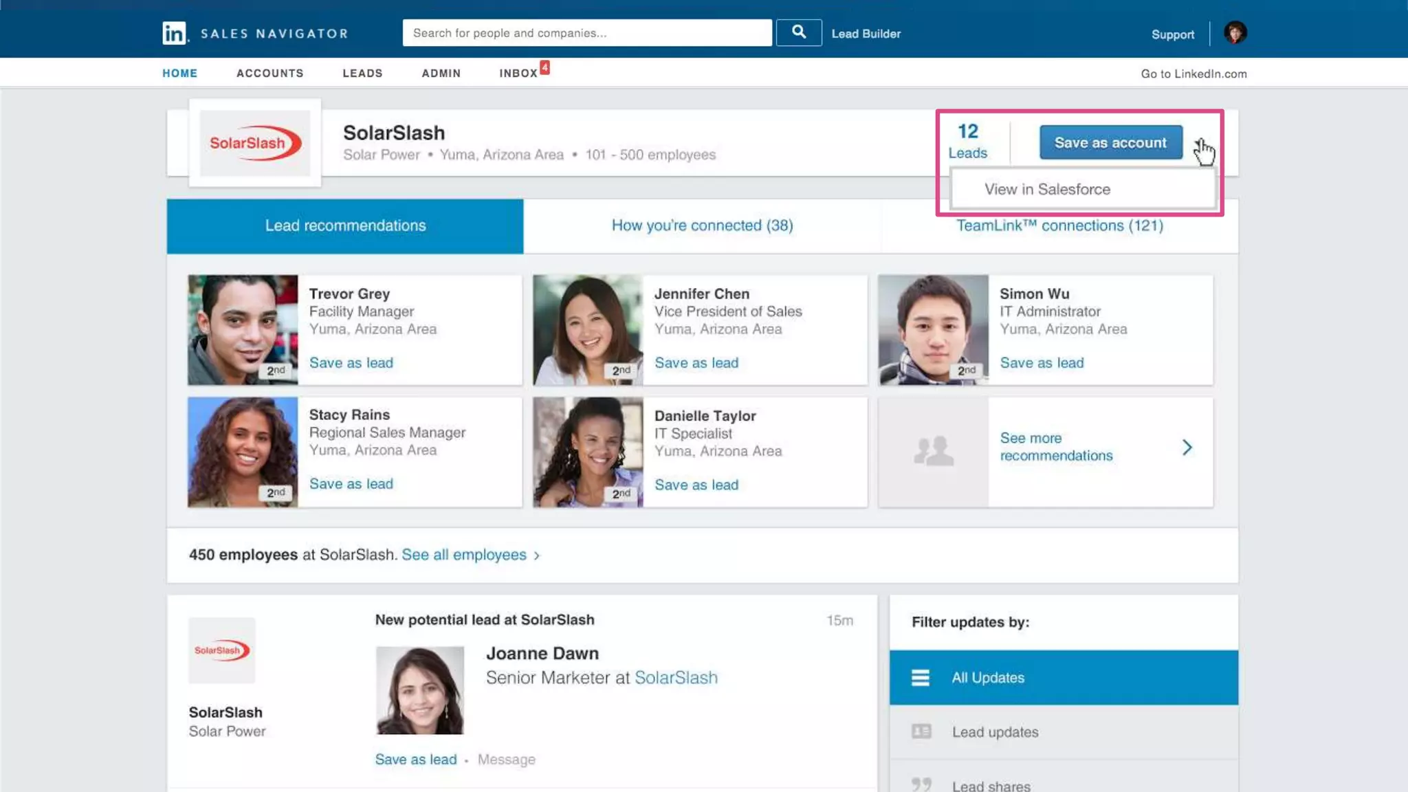This screenshot has height=792, width=1408.
Task: Switch to How you're connected tab
Action: pos(702,226)
